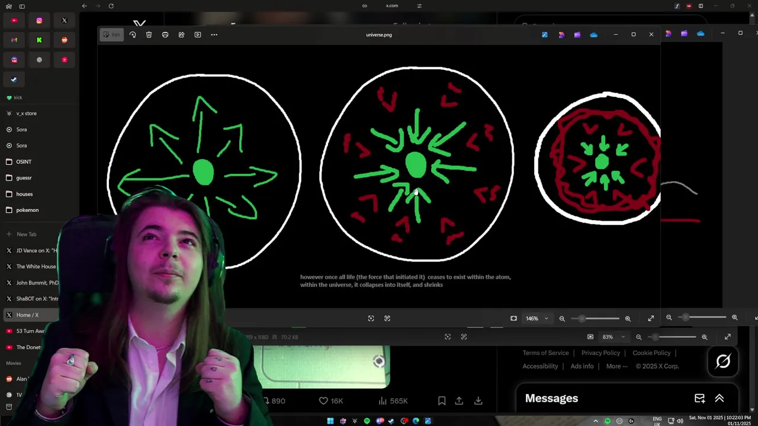Toggle fit-to-window view beside 83%

click(x=590, y=337)
